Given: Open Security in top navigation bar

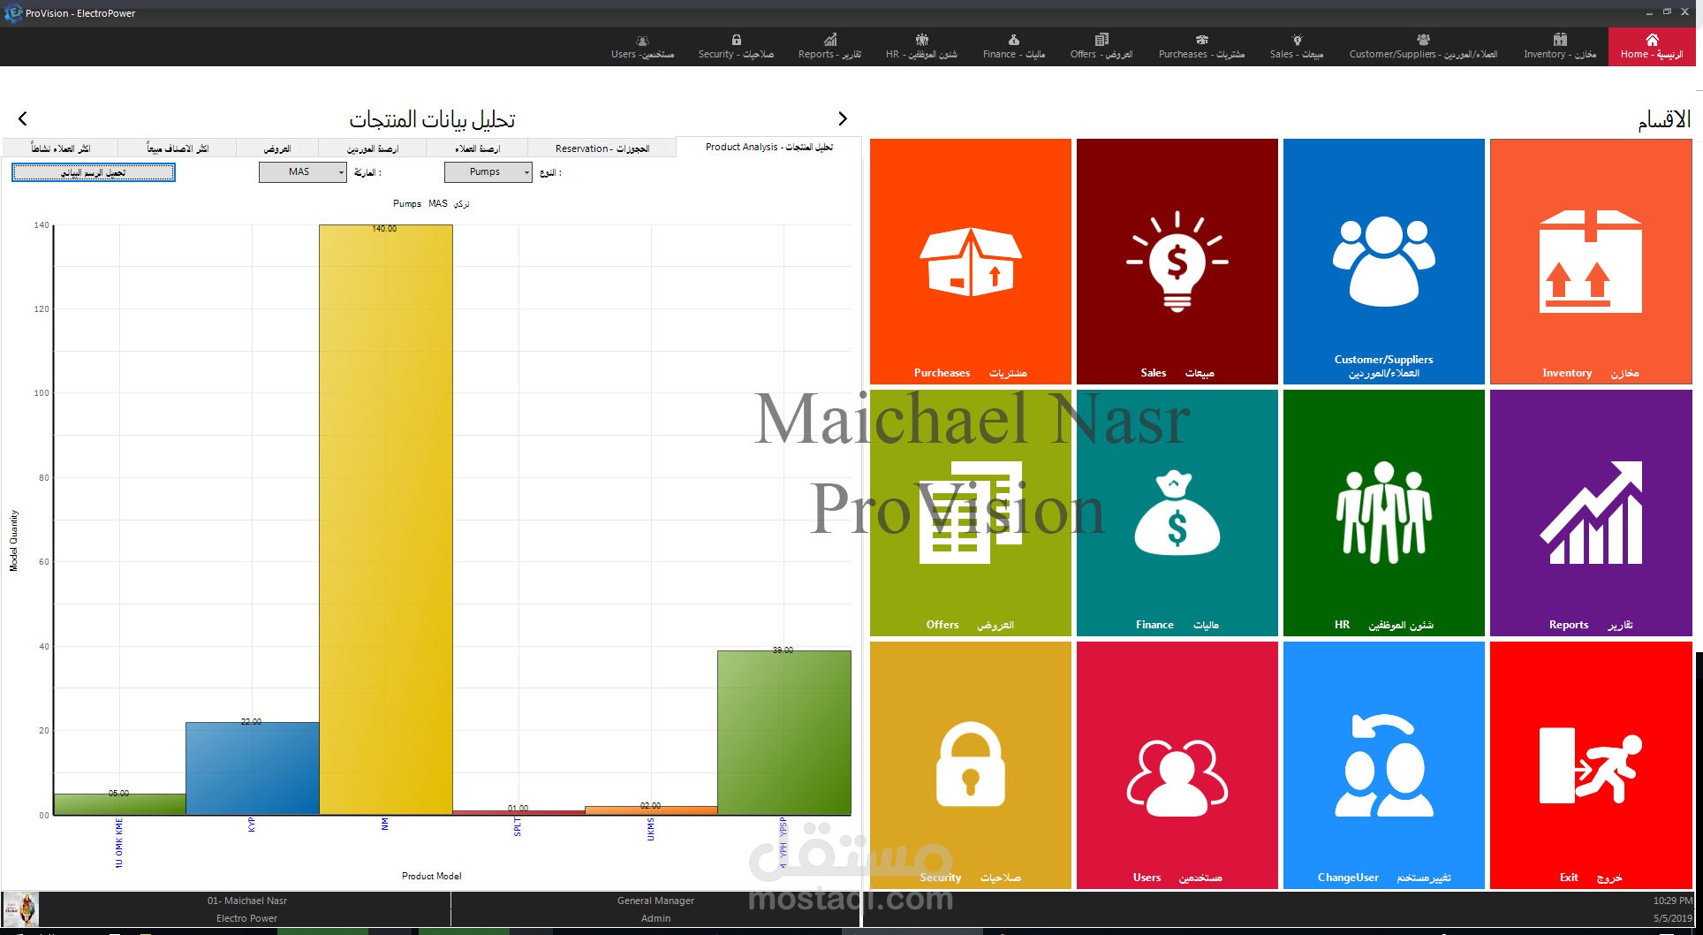Looking at the screenshot, I should pyautogui.click(x=736, y=46).
